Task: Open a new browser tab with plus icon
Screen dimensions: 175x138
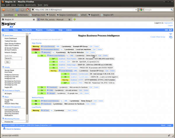Action: (75, 19)
